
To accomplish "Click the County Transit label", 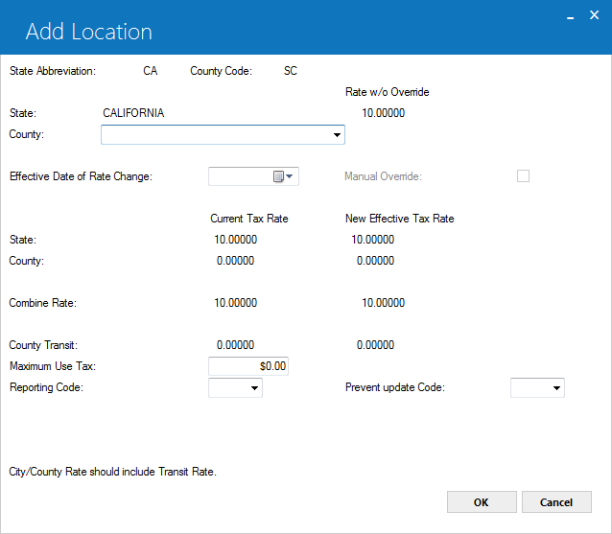I will pos(43,345).
